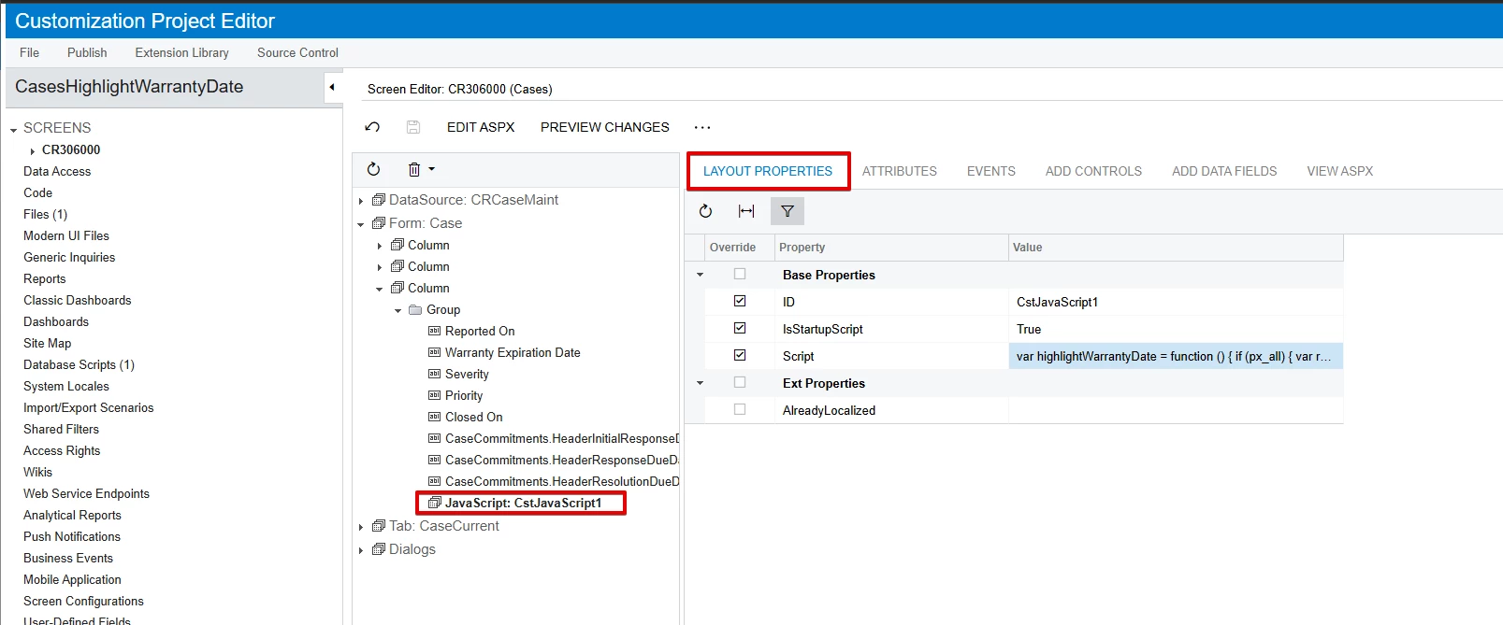The width and height of the screenshot is (1503, 625).
Task: Toggle the Ext Properties override checkbox
Action: pyautogui.click(x=740, y=383)
